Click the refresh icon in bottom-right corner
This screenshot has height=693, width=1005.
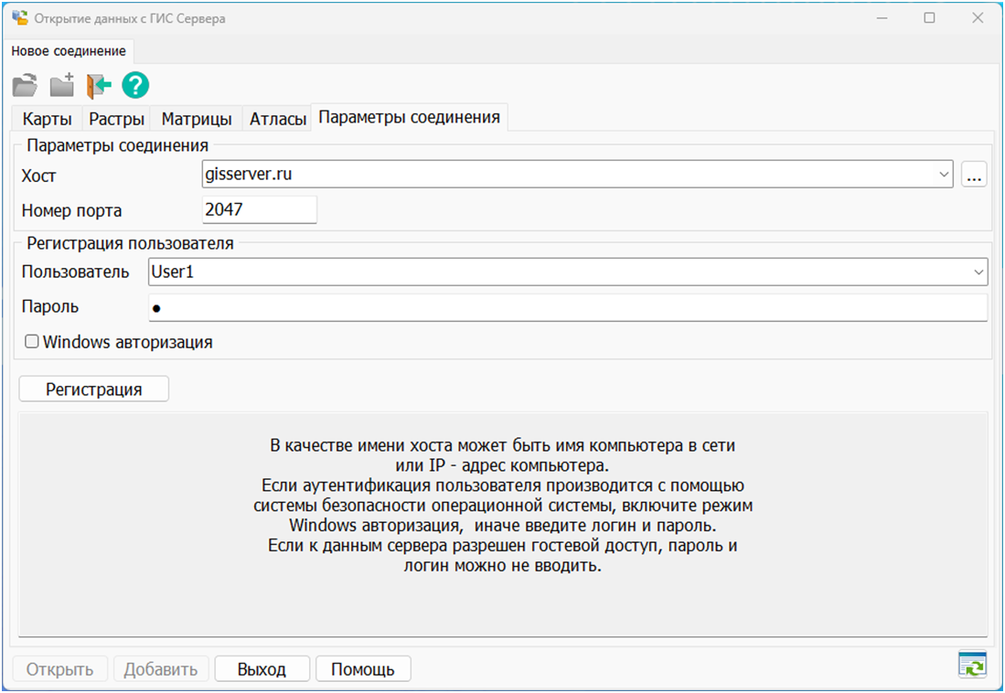point(972,665)
